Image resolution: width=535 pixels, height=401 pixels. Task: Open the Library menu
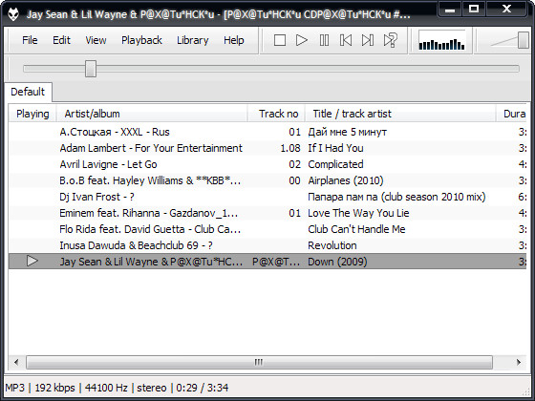coord(192,40)
